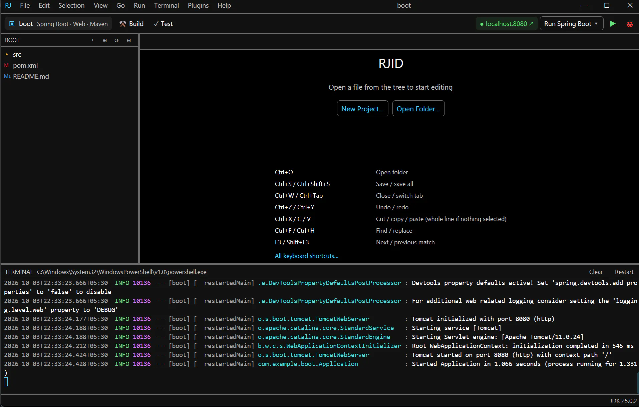Start debugging with the red bug icon

pos(630,24)
